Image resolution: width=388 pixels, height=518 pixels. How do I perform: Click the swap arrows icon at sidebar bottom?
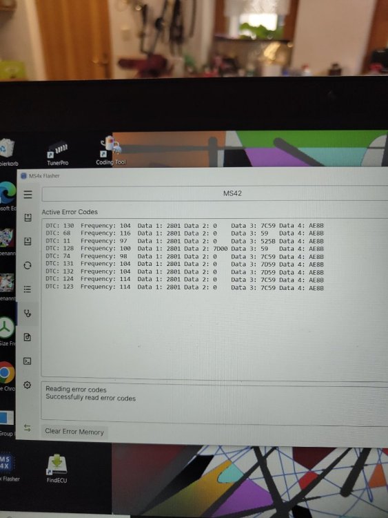coord(28,428)
